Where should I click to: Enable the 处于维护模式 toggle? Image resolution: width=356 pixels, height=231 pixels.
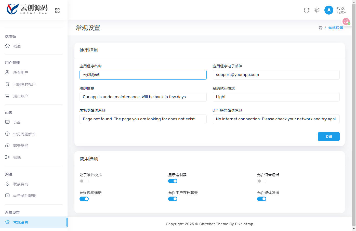(x=84, y=181)
